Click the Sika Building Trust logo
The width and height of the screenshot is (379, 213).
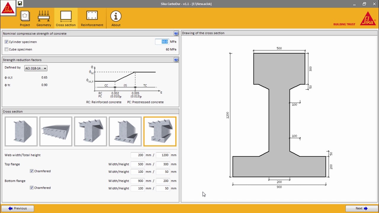pyautogui.click(x=355, y=19)
